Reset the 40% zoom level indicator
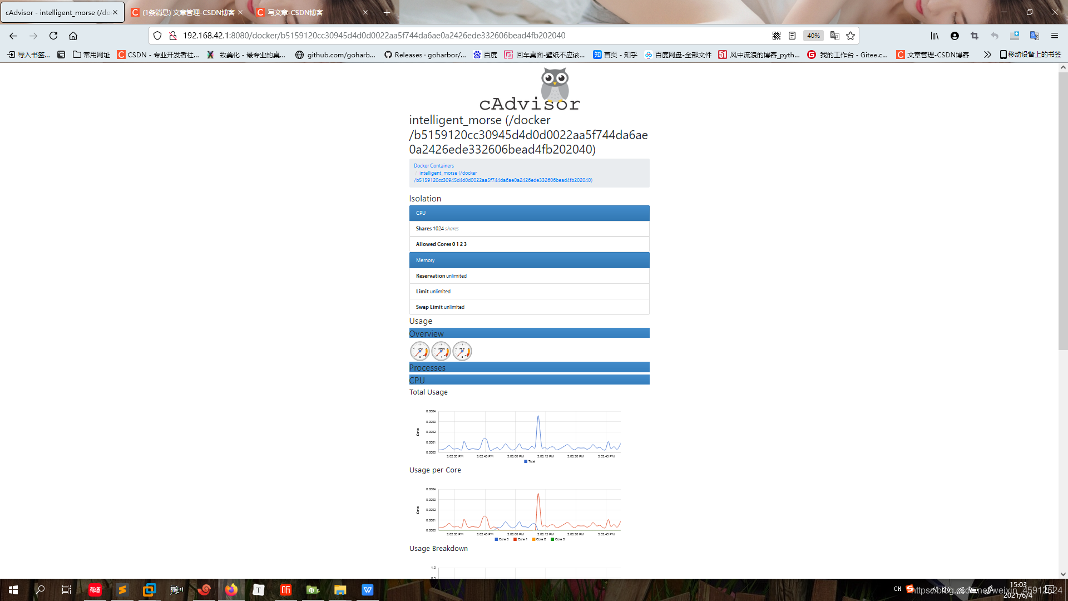 [813, 36]
